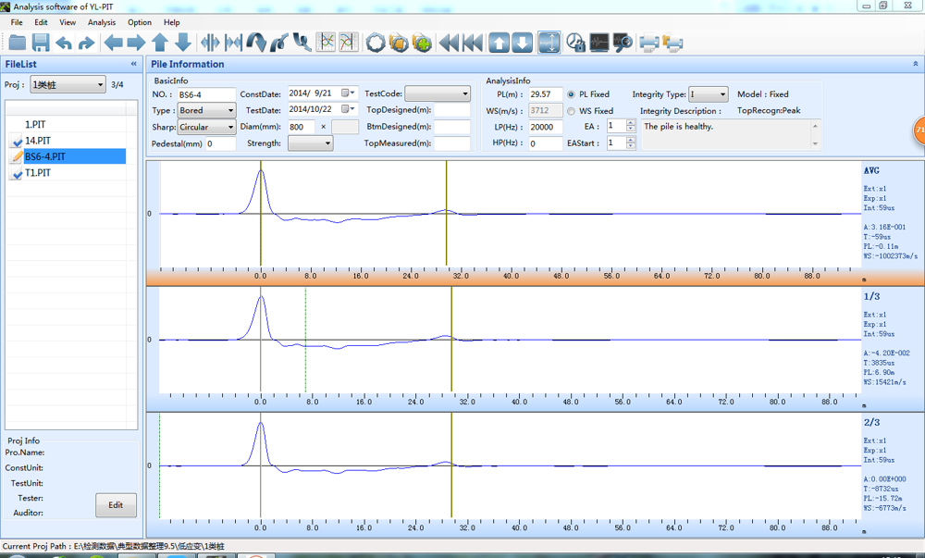
Task: Click the waveform monitor icon
Action: pyautogui.click(x=599, y=43)
